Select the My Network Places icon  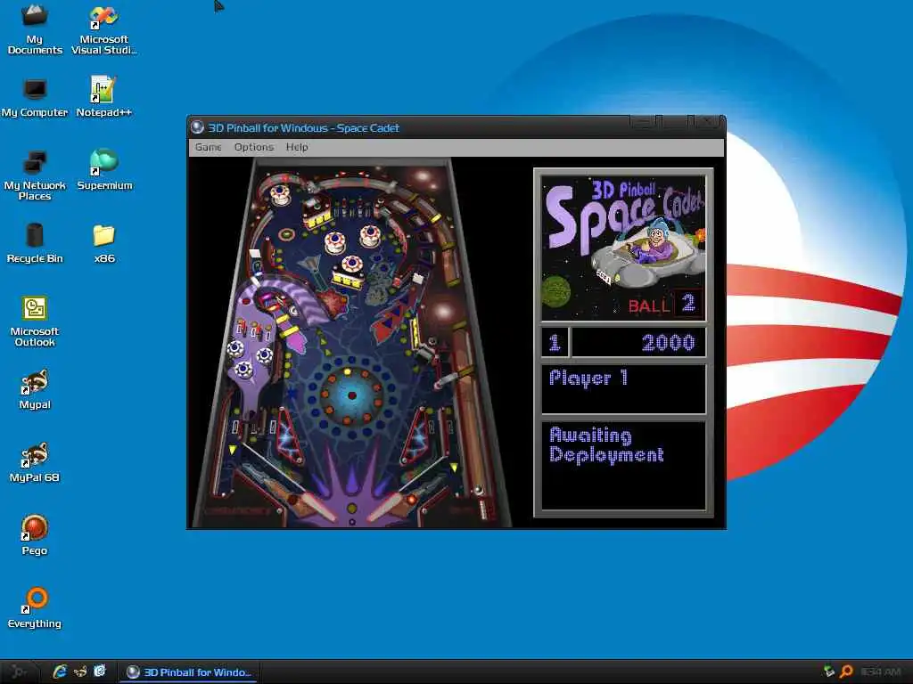click(x=35, y=175)
